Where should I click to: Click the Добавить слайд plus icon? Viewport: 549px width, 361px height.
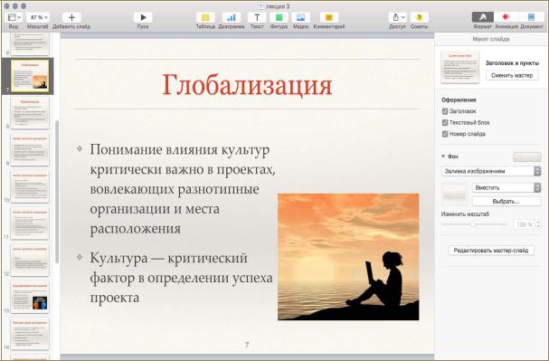[71, 17]
